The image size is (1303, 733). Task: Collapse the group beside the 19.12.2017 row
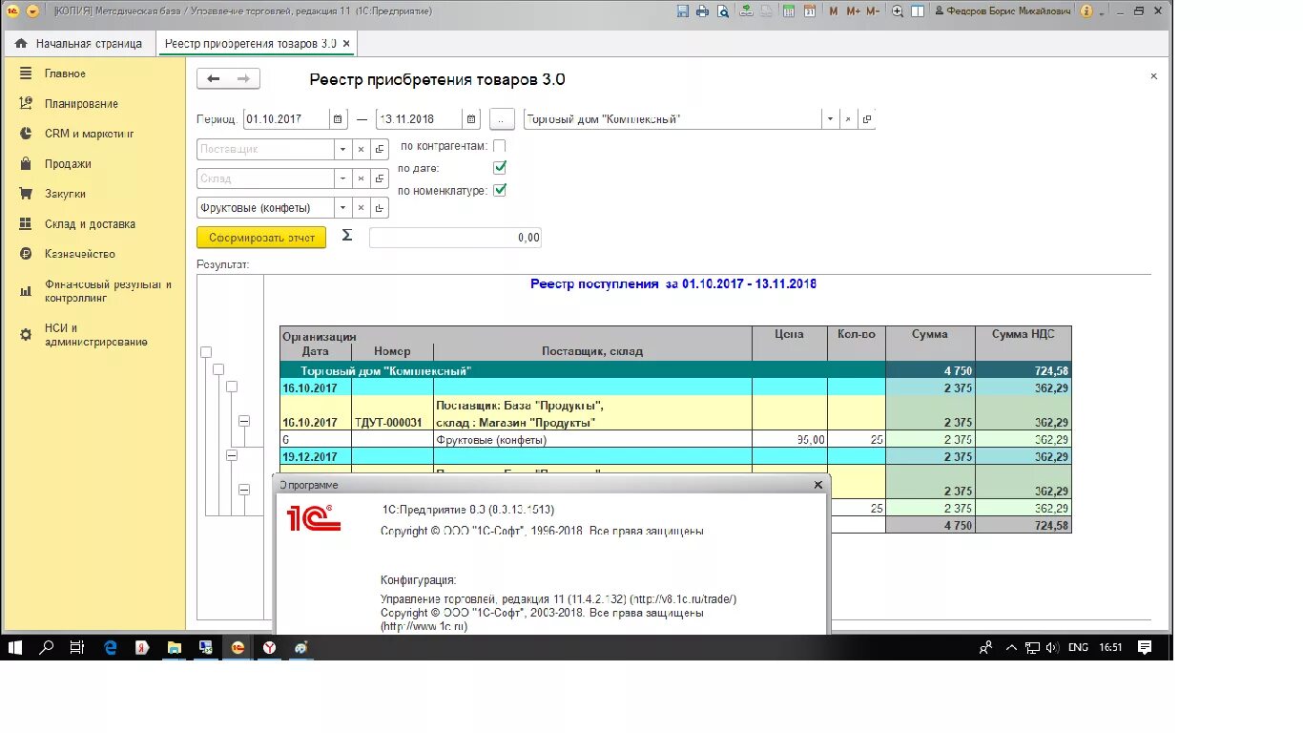(232, 456)
